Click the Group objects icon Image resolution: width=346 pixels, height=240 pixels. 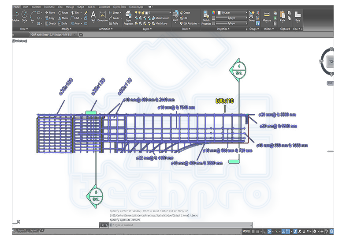pyautogui.click(x=252, y=16)
